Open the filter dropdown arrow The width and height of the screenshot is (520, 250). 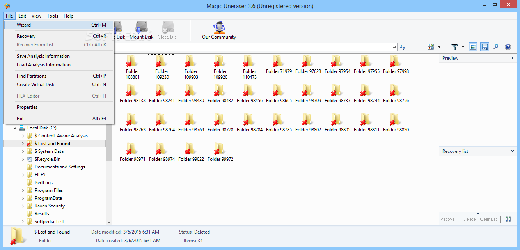[x=463, y=47]
